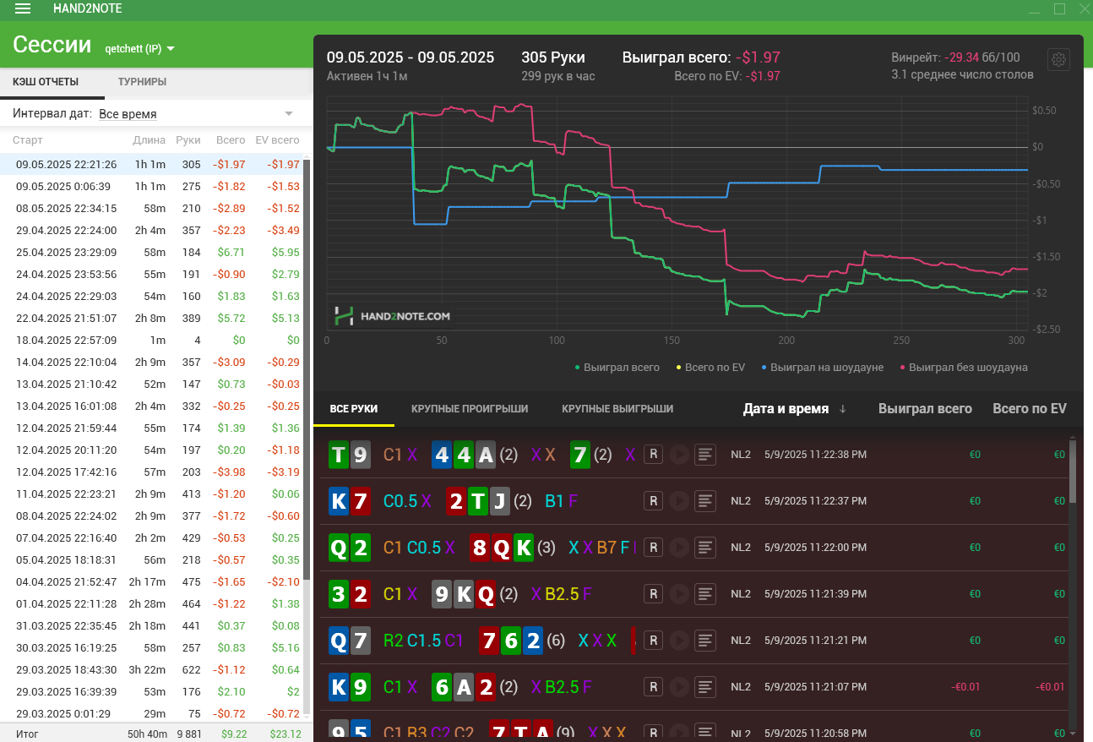
Task: Open КРУПНЫЕ ПРОИГРЫШИ tab
Action: coord(470,409)
